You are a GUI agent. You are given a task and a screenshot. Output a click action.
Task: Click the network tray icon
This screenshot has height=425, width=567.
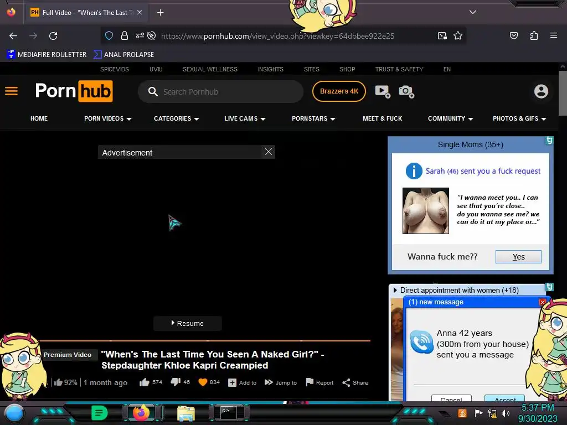(492, 413)
